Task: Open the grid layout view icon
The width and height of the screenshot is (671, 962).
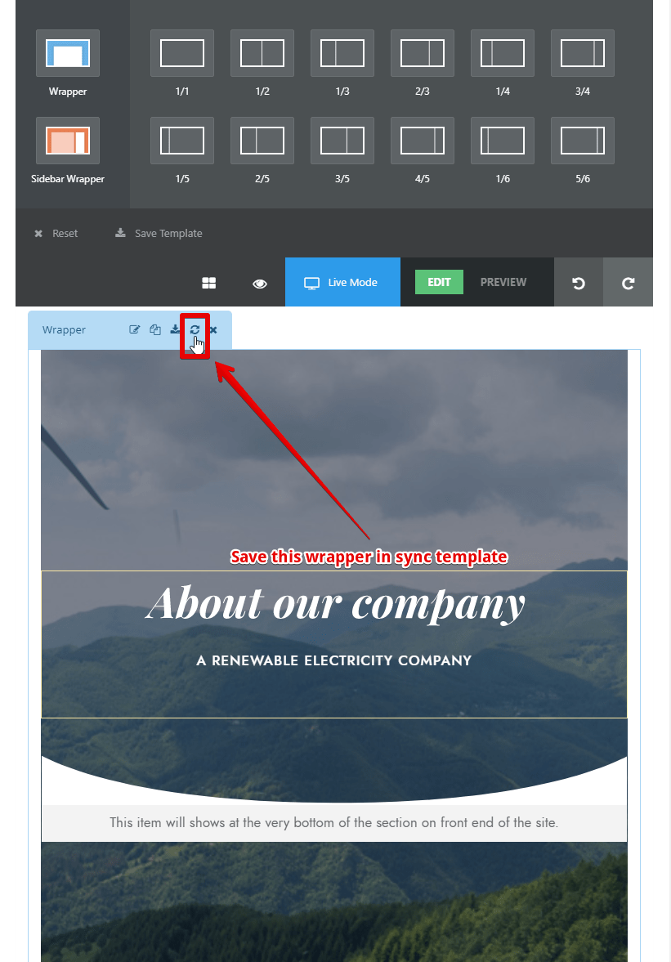Action: pyautogui.click(x=209, y=283)
